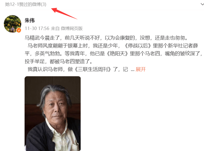The height and width of the screenshot is (151, 204).
Task: Open 朱伟's round profile avatar
Action: coord(12,24)
